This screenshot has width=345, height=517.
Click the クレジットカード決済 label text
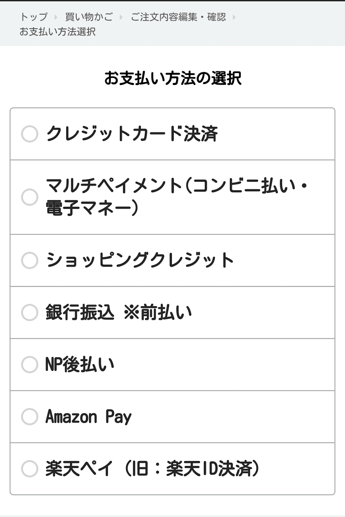coord(132,134)
